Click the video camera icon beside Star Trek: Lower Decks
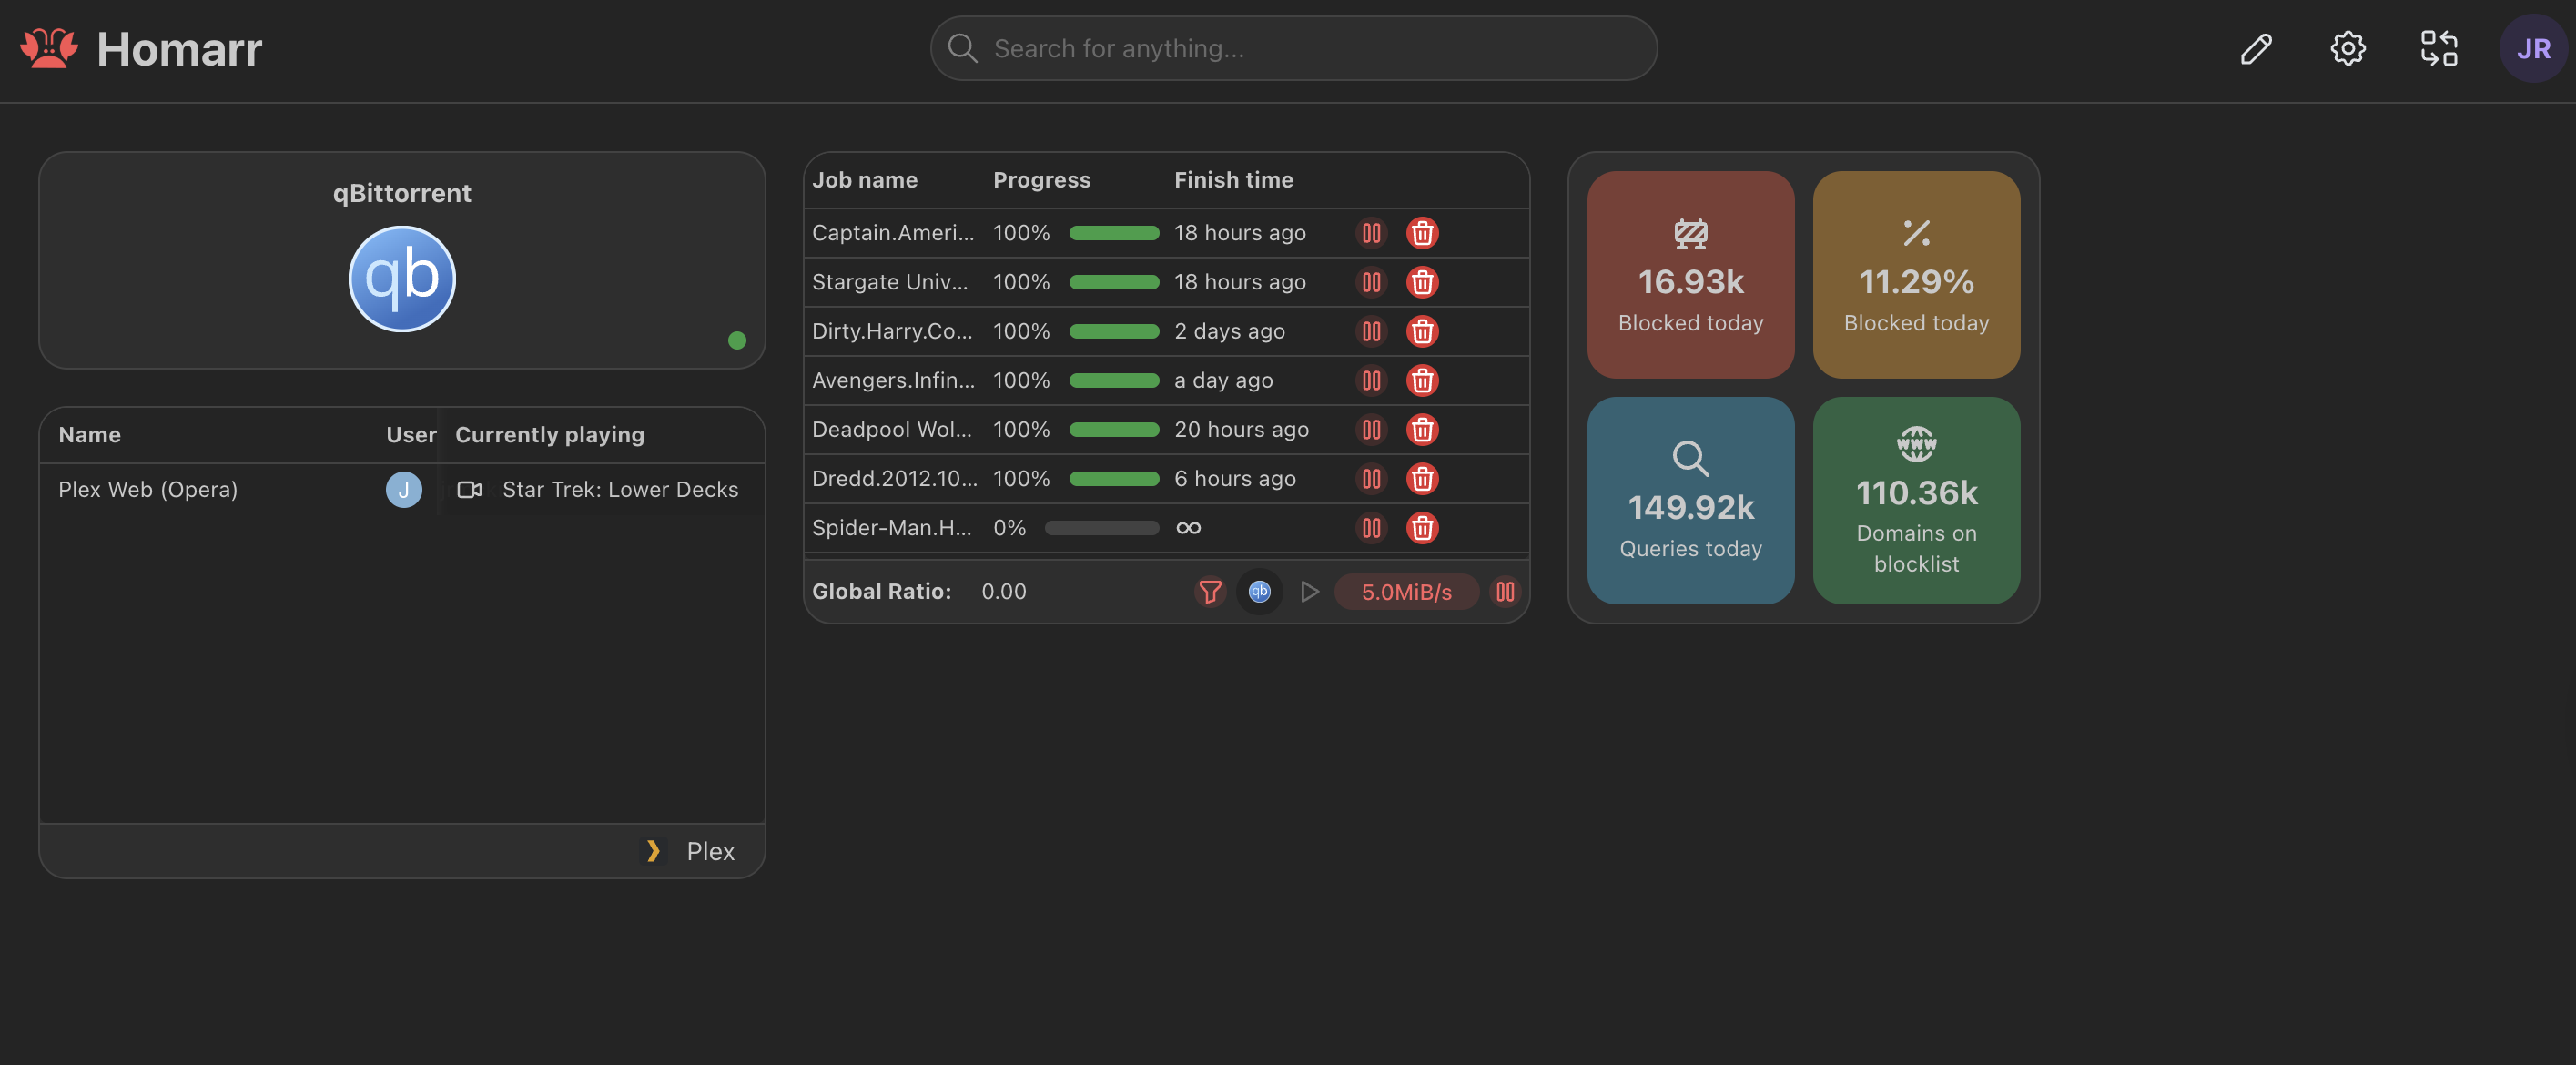This screenshot has height=1065, width=2576. pyautogui.click(x=470, y=490)
